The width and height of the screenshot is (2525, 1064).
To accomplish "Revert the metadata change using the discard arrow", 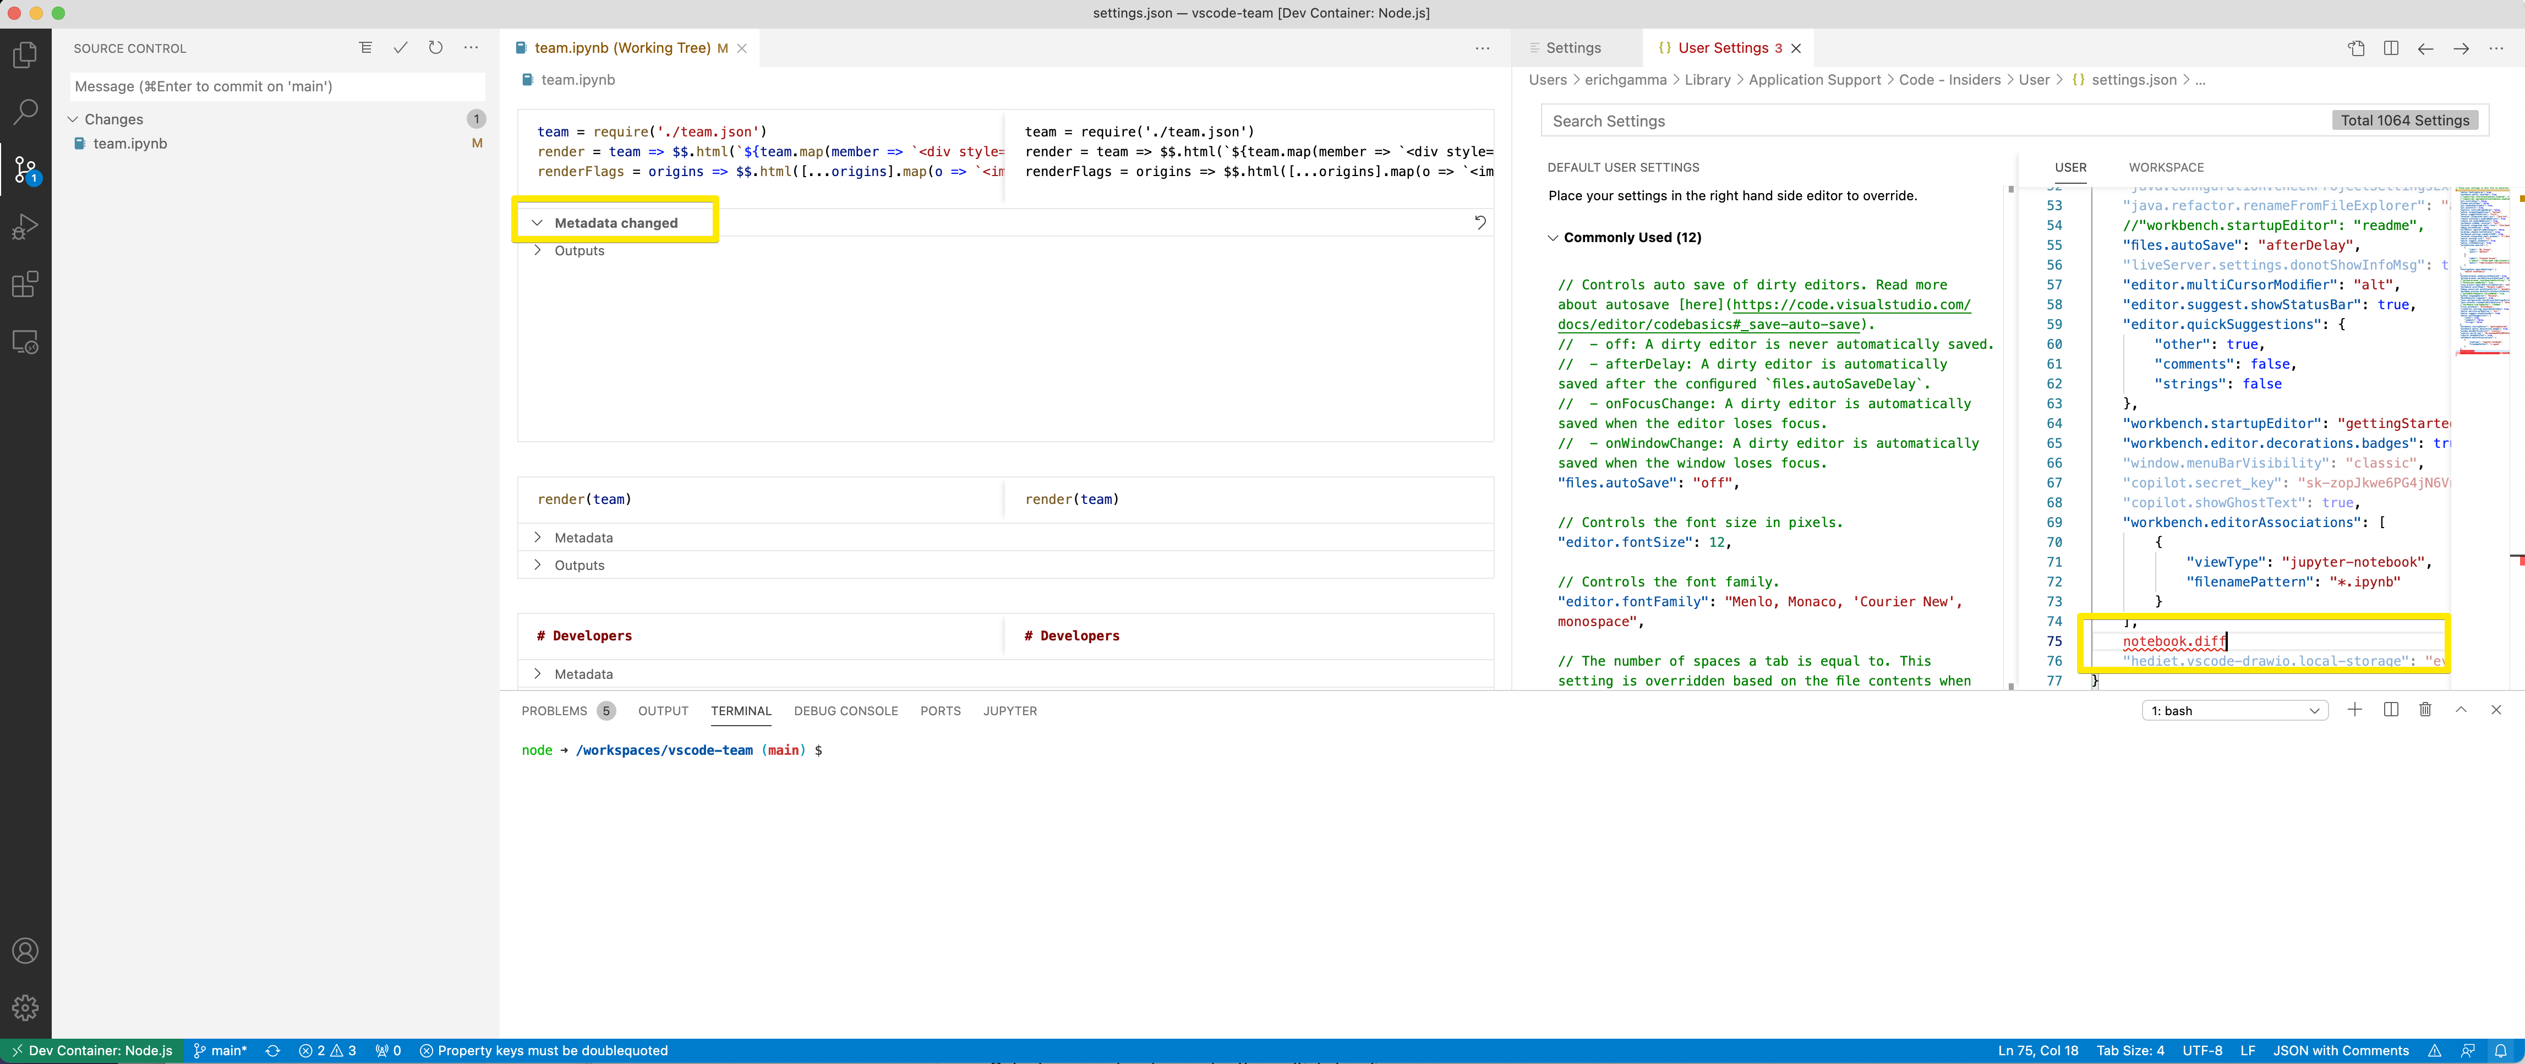I will point(1480,221).
